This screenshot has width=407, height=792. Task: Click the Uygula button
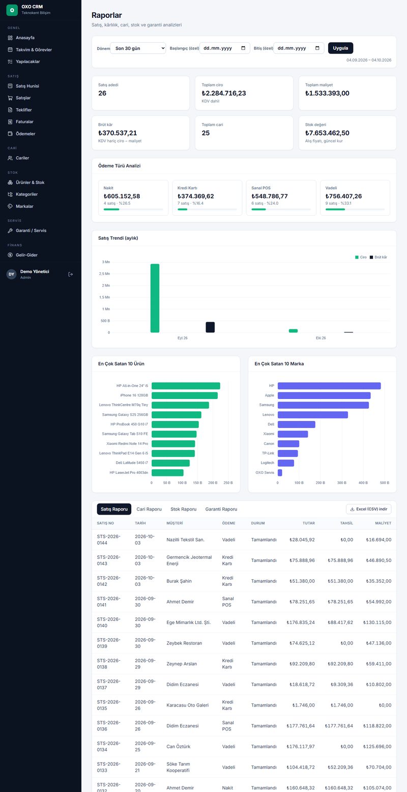click(x=340, y=48)
